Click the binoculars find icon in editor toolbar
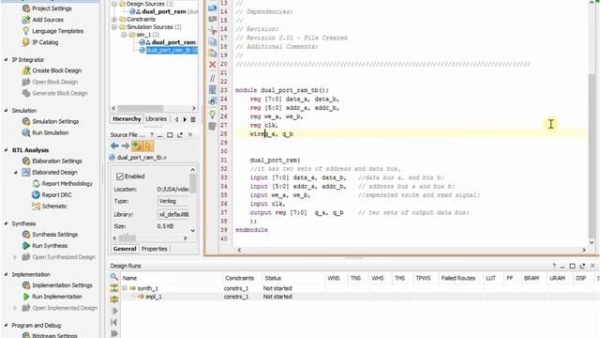This screenshot has height=338, width=600. [213, 101]
